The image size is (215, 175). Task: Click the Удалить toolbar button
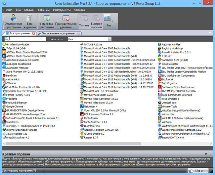(84, 21)
